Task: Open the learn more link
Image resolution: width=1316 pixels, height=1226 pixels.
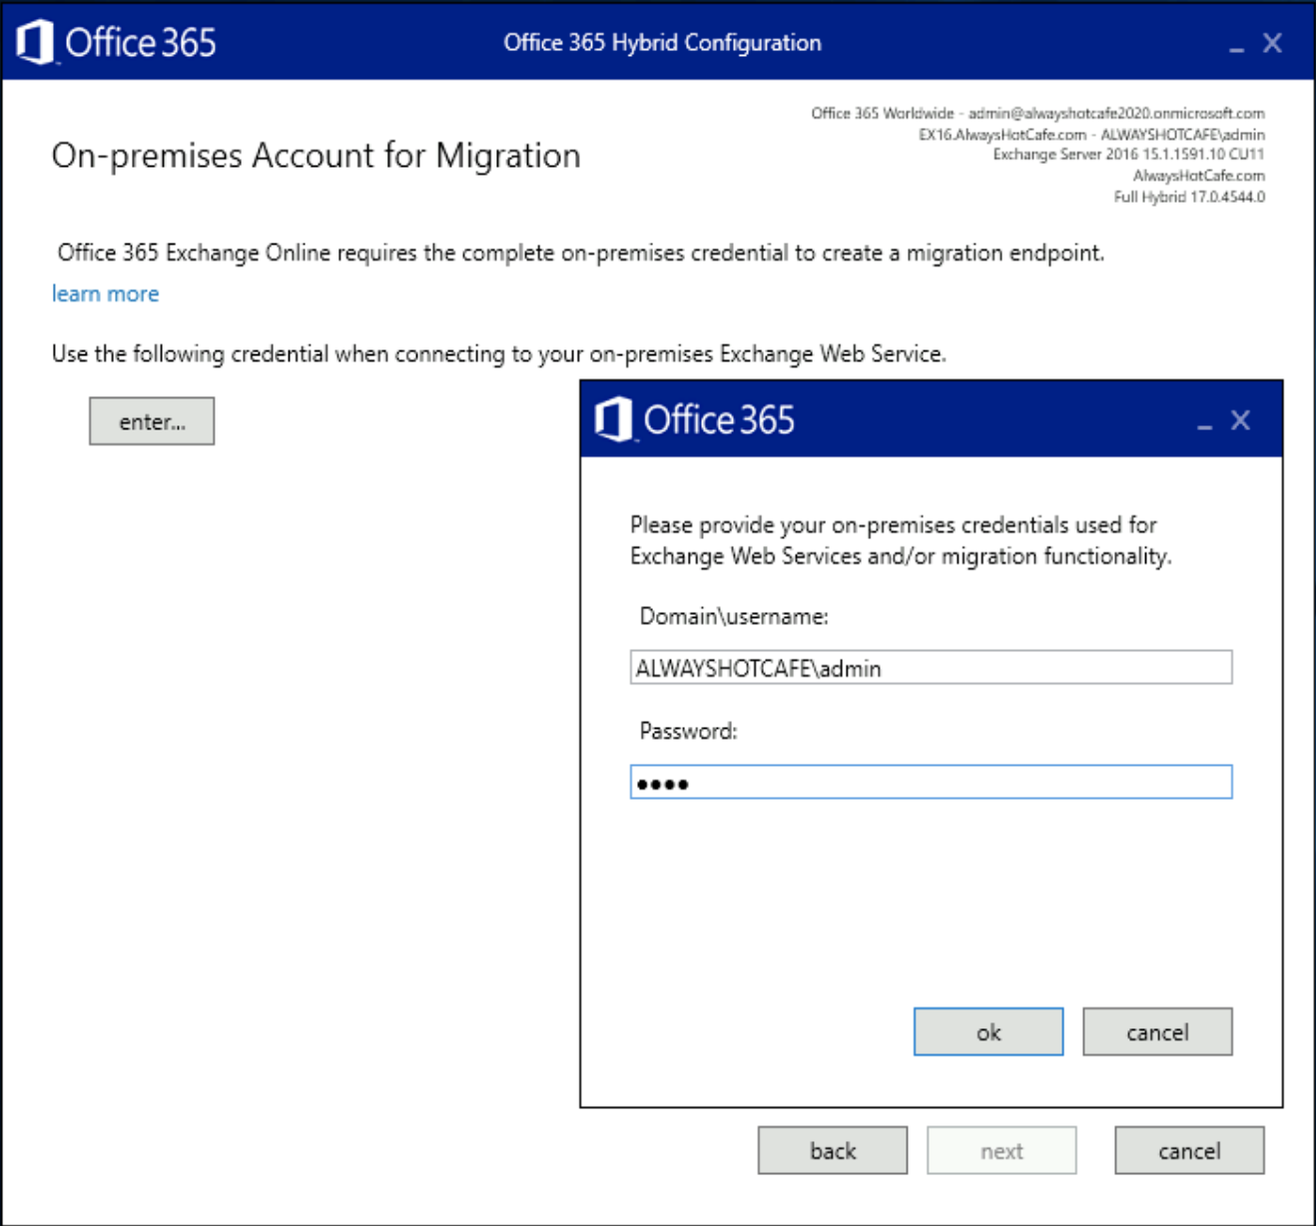Action: (x=104, y=293)
